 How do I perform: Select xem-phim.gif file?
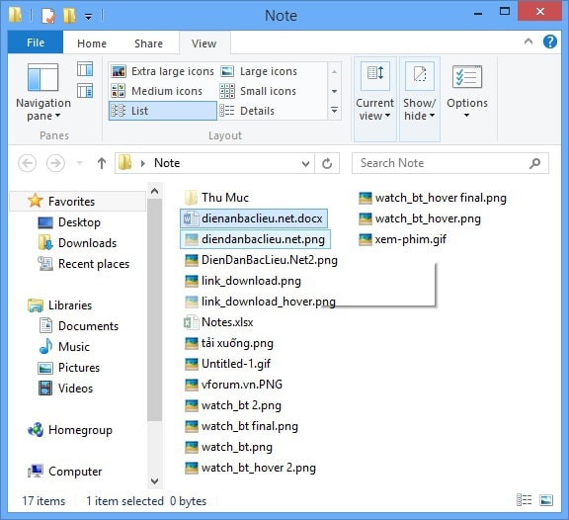tap(402, 239)
